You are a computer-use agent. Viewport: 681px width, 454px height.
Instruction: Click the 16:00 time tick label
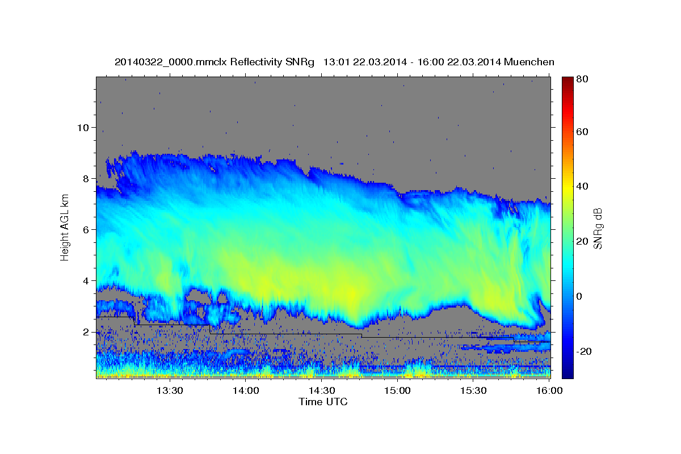click(x=550, y=390)
